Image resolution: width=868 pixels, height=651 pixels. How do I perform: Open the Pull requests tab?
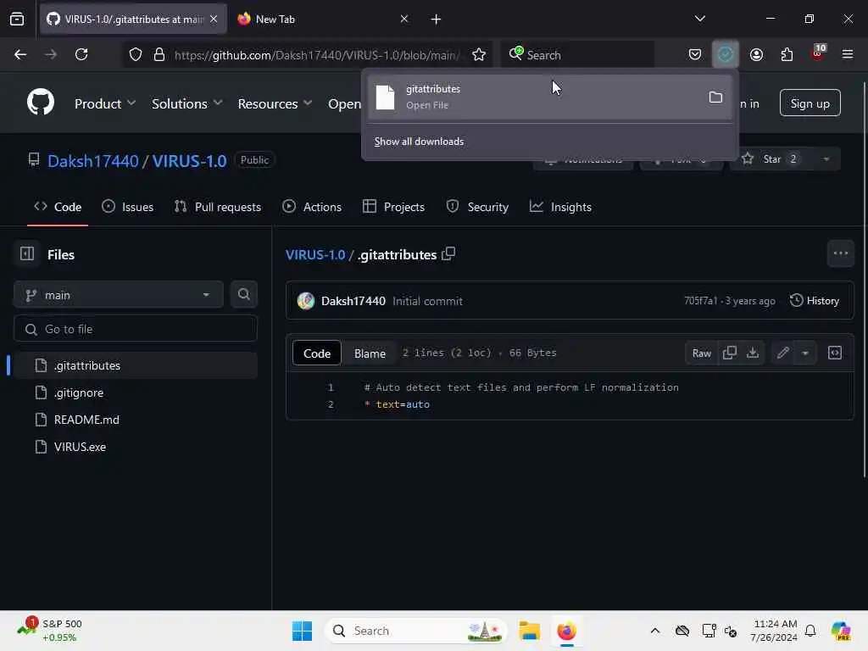tap(218, 207)
